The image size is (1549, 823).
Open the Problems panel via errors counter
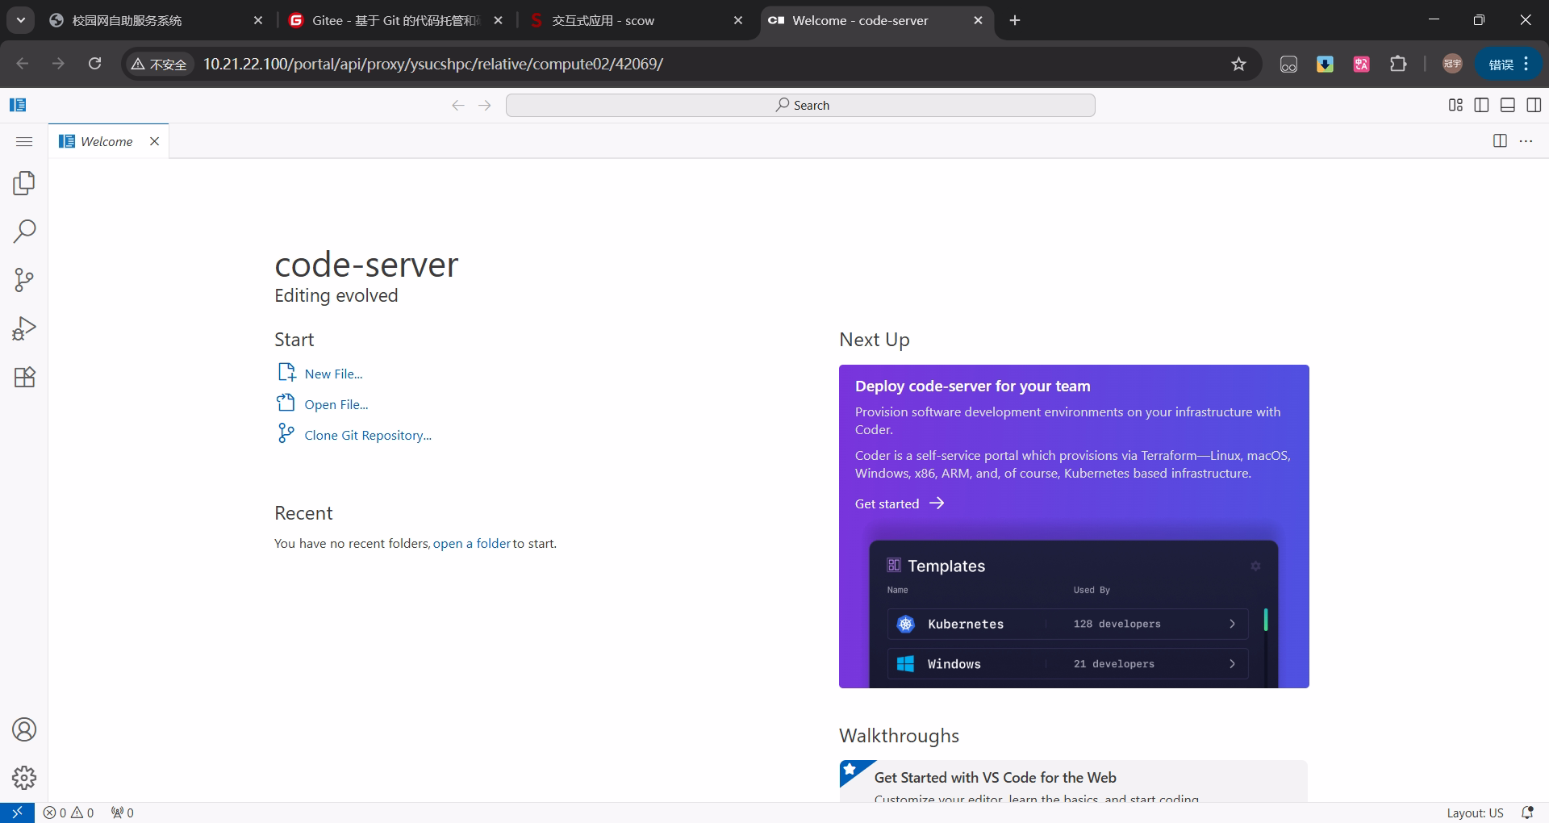(x=69, y=813)
